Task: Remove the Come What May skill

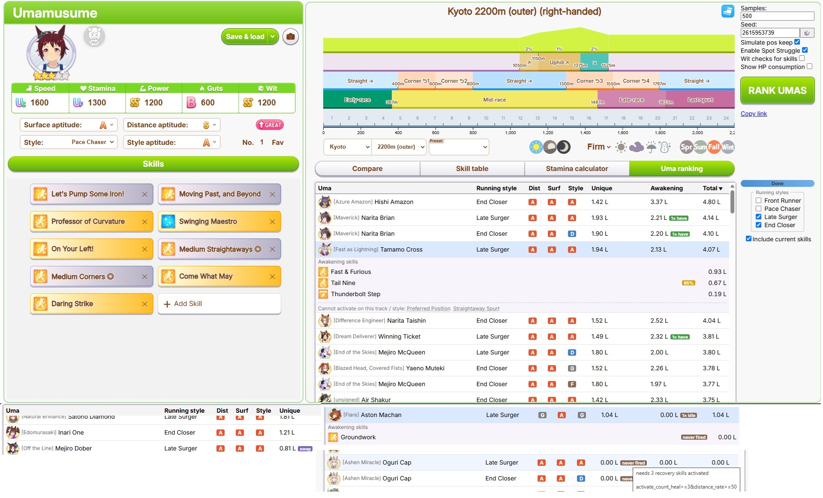Action: point(272,277)
